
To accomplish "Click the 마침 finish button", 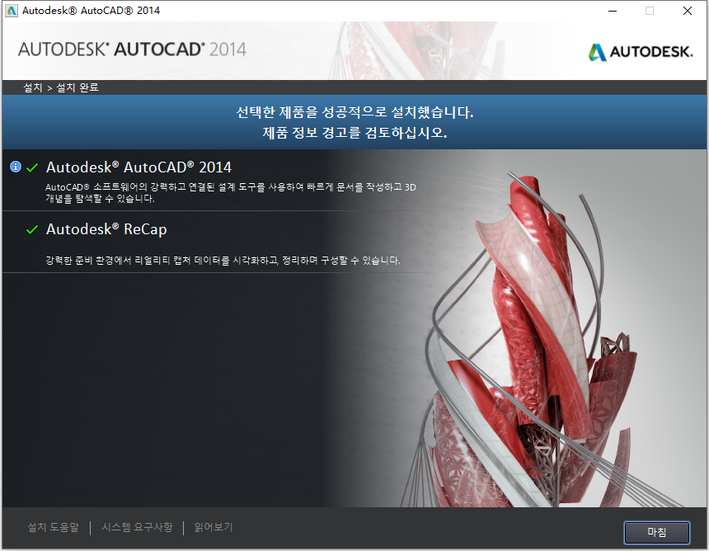I will coord(656,533).
